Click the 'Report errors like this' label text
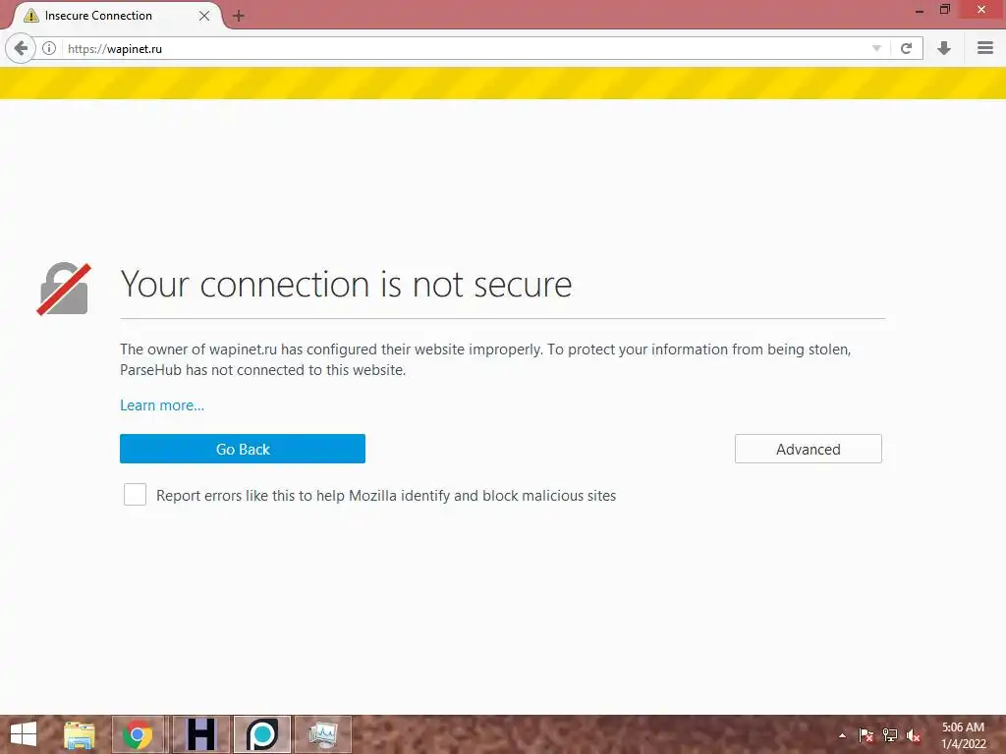The image size is (1006, 754). (x=386, y=496)
